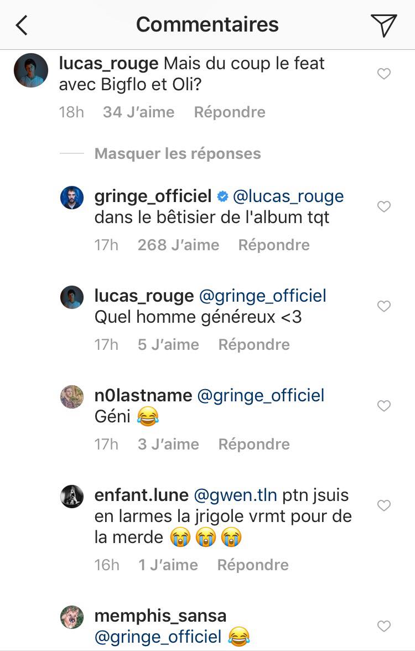The width and height of the screenshot is (415, 651).
Task: Tap n0lastname's profile picture
Action: click(72, 397)
